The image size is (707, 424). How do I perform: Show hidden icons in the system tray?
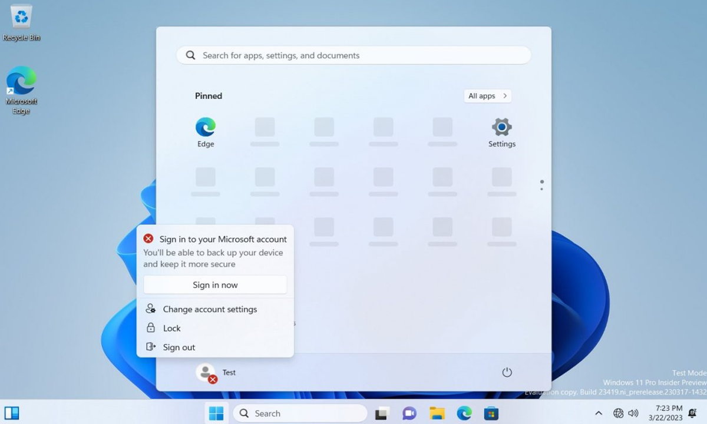coord(599,413)
